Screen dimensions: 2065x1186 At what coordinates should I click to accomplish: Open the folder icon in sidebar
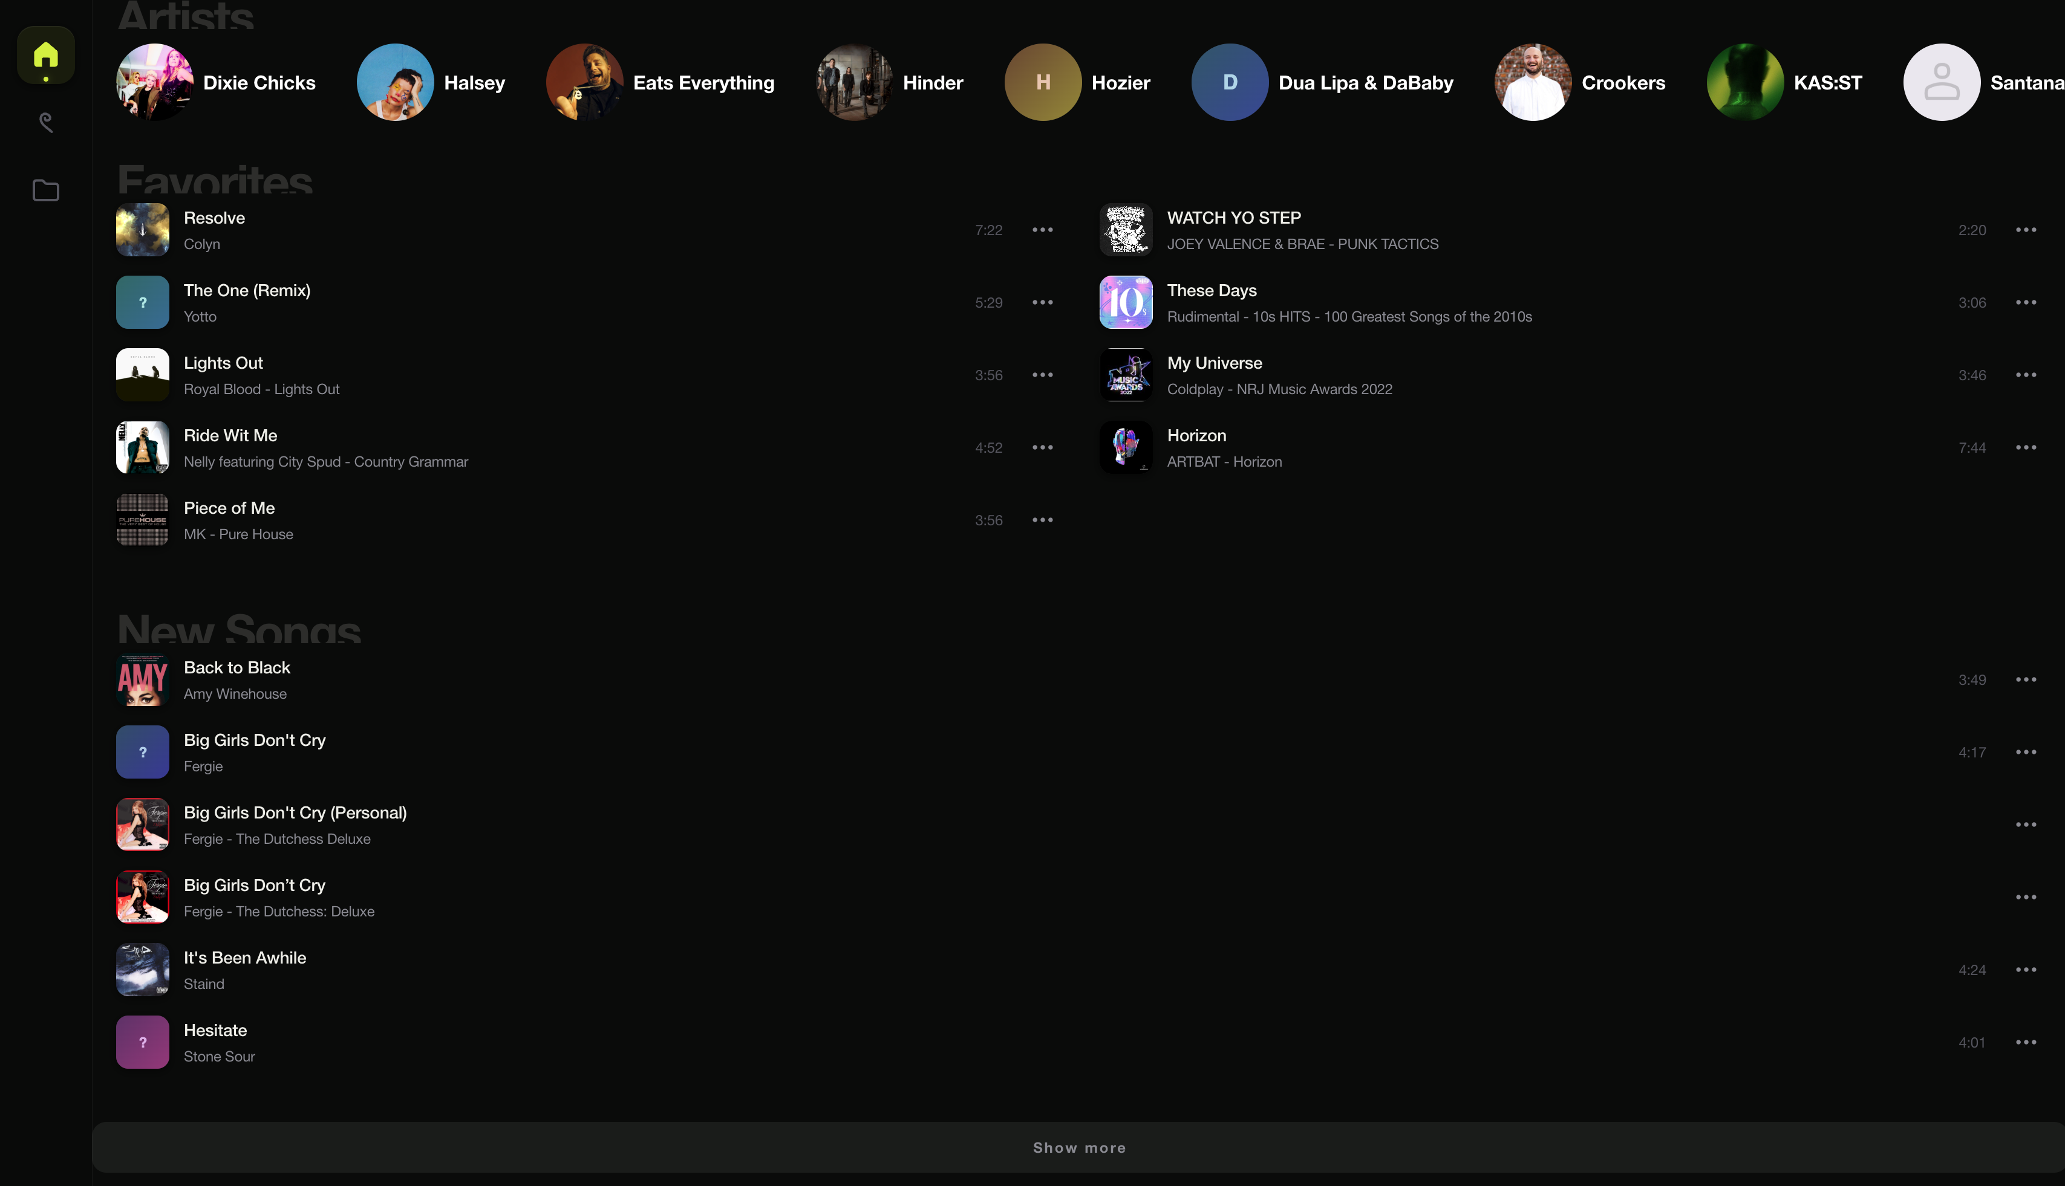45,190
